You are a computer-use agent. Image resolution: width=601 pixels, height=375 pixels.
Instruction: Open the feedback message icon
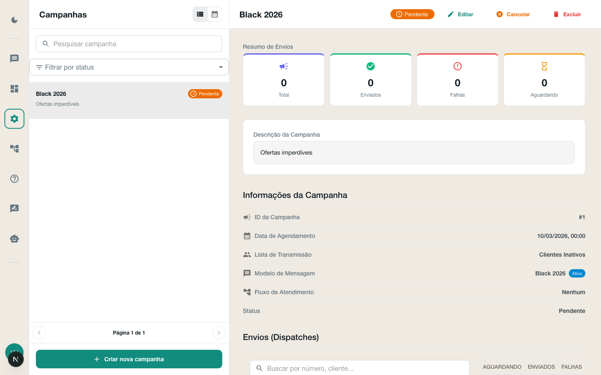[14, 209]
